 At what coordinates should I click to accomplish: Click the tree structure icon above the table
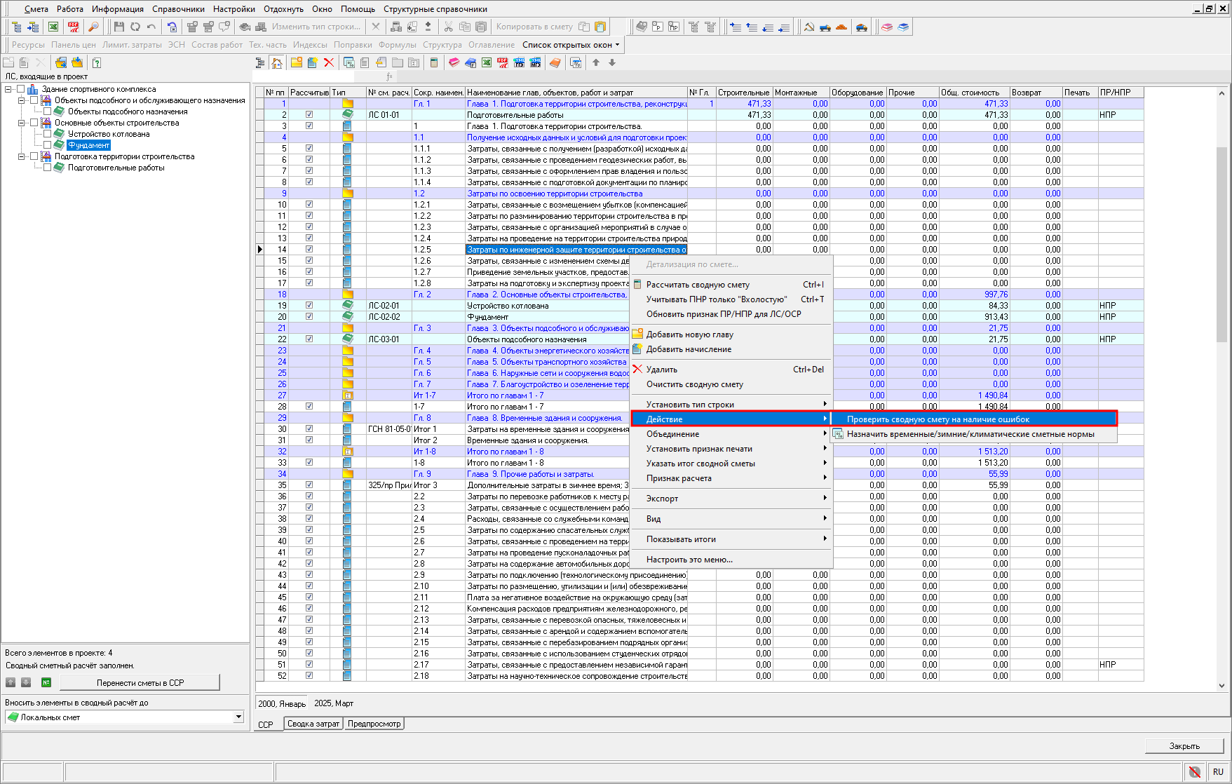[260, 62]
